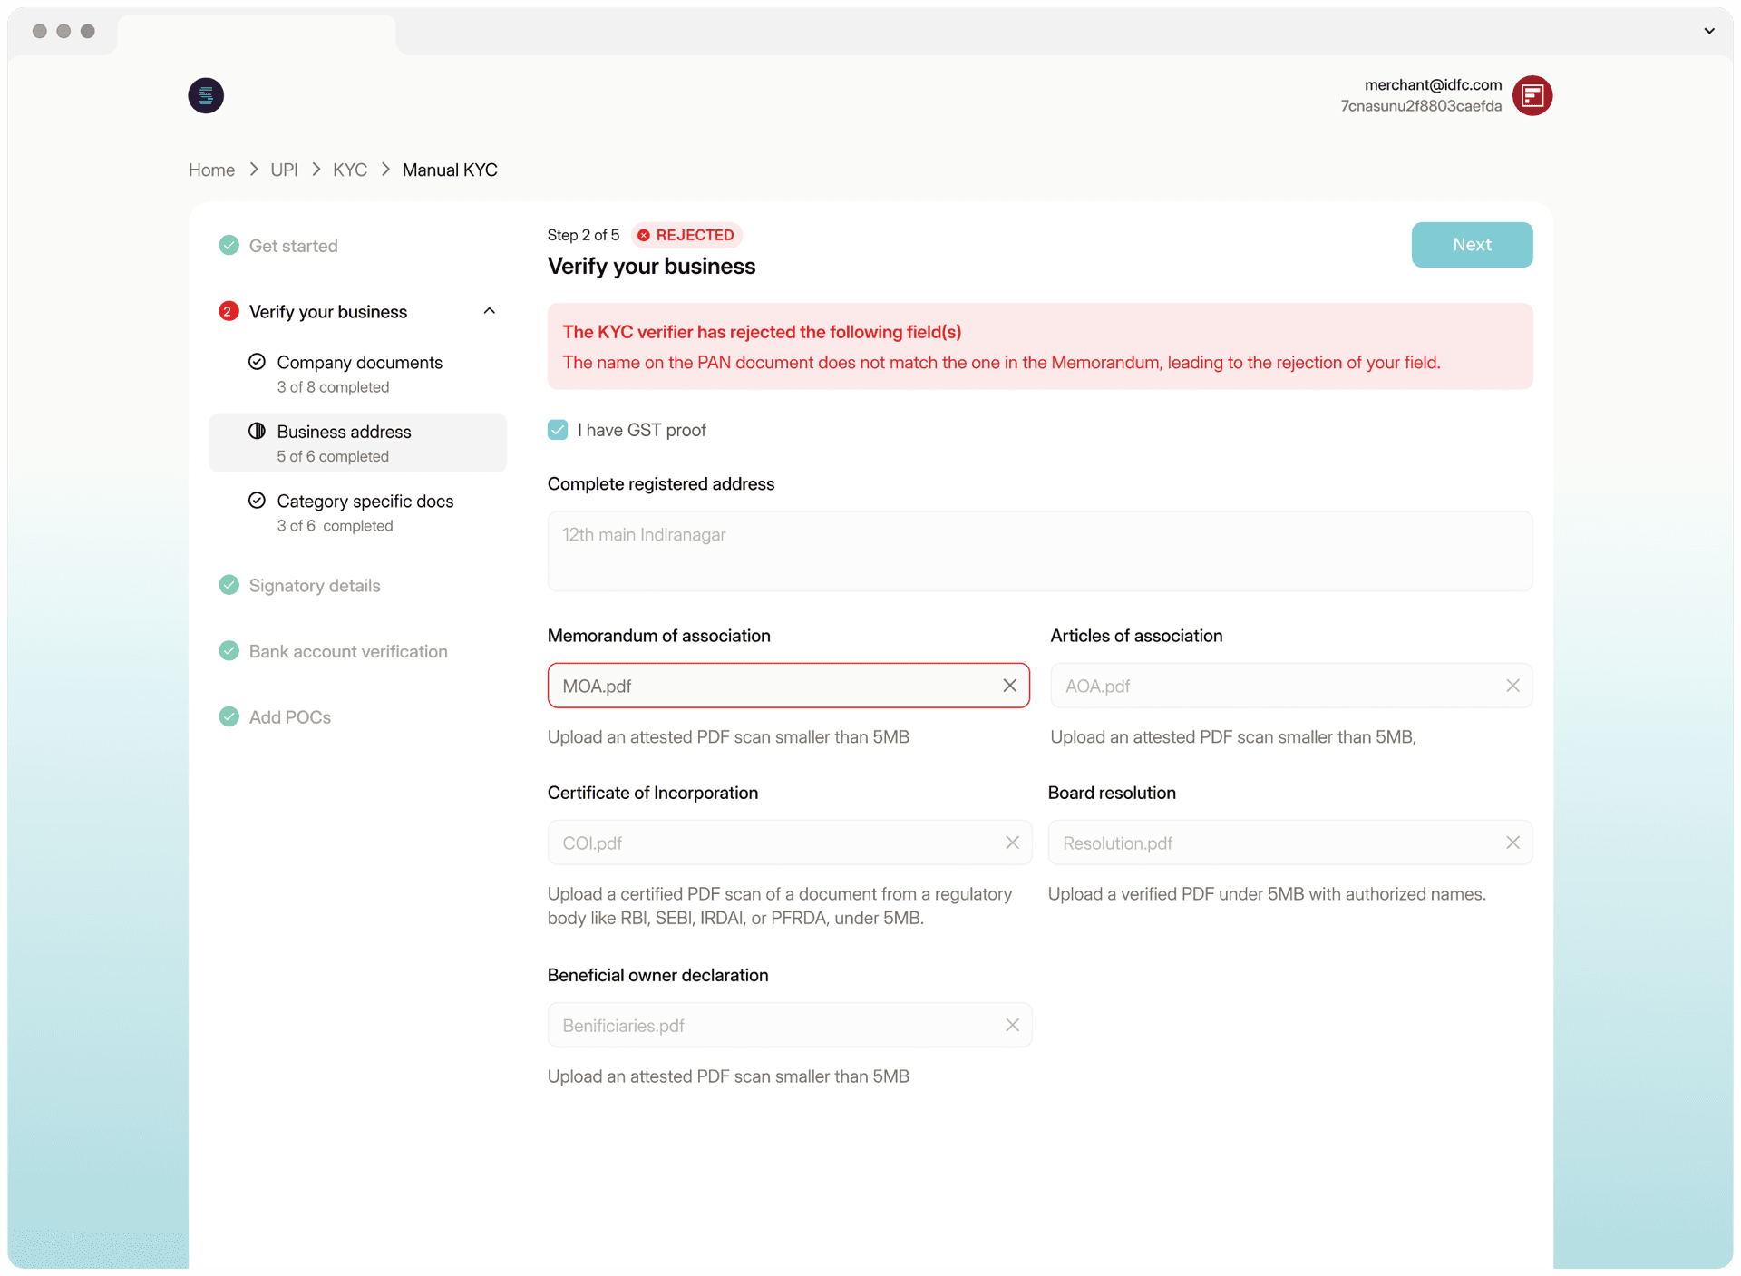Clear the Resolution.pdf file
The height and width of the screenshot is (1276, 1741).
pyautogui.click(x=1512, y=843)
